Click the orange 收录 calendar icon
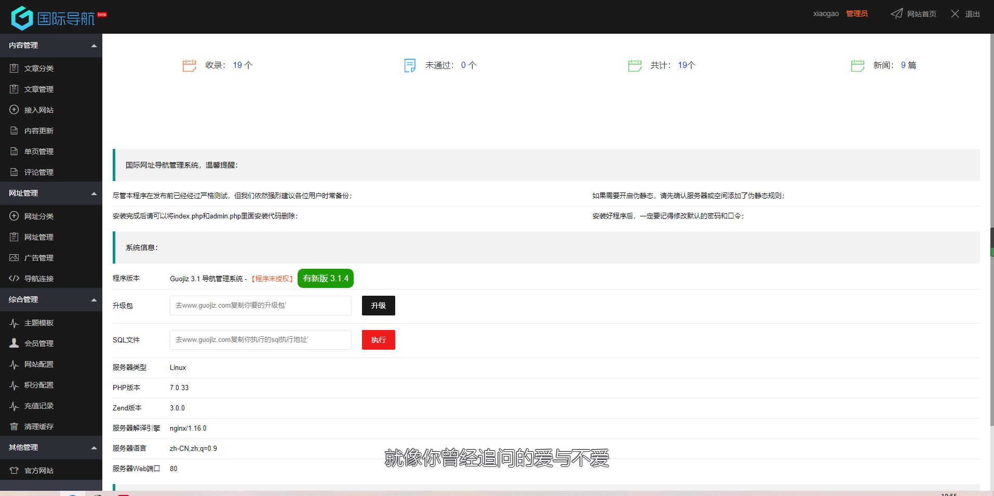 [x=189, y=65]
